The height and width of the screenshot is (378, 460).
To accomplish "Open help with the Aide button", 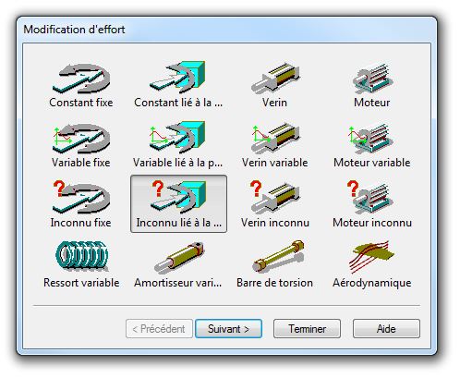I will (386, 329).
